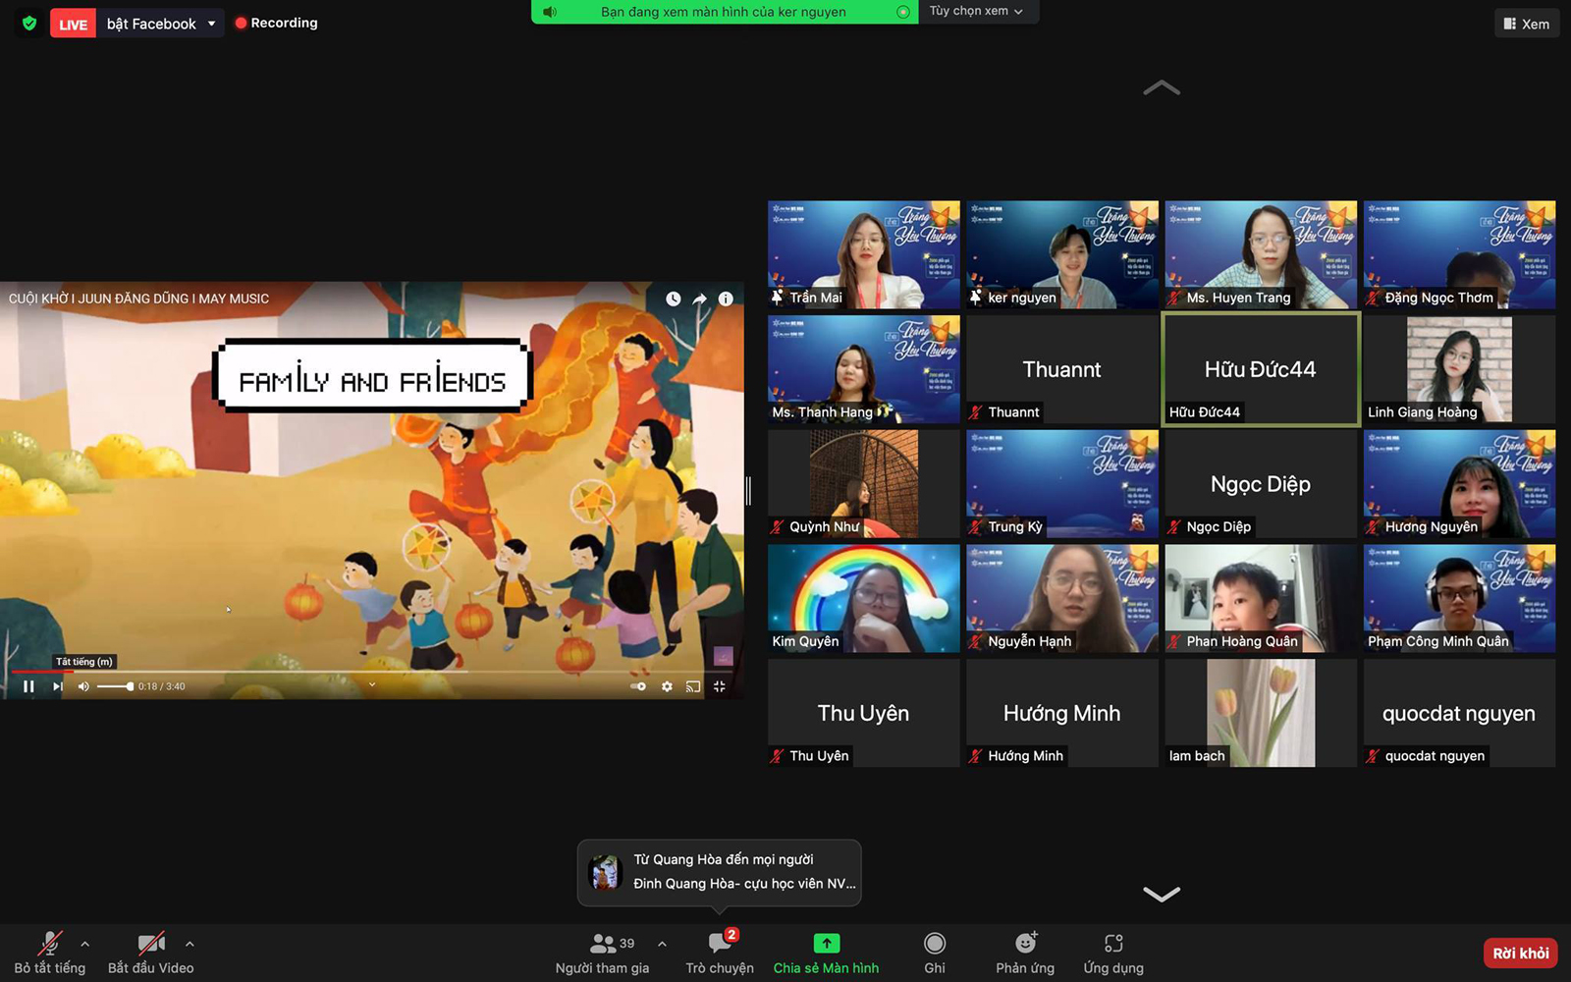Screen dimensions: 1571x982
Task: Expand microphone options arrow
Action: coord(85,944)
